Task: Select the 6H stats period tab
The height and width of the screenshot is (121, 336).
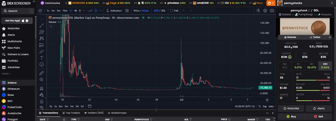Action: (312, 66)
